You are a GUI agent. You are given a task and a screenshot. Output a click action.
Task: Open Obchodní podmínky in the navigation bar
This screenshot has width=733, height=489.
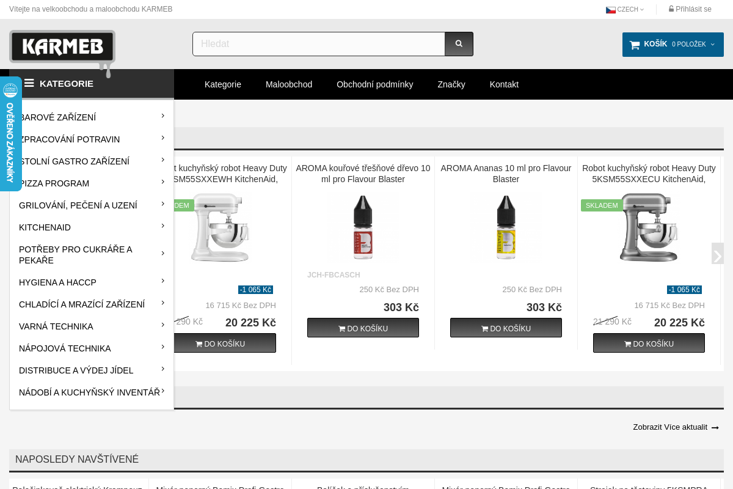(374, 84)
